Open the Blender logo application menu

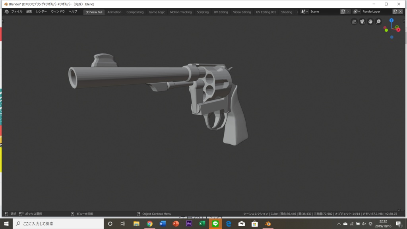(6, 12)
